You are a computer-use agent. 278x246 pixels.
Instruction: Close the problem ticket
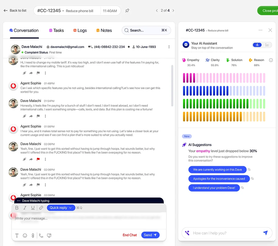[x=268, y=11]
